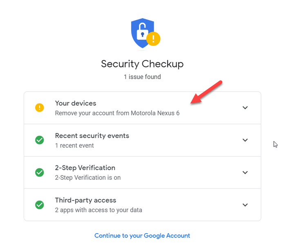This screenshot has height=248, width=286.
Task: Expand the Recent security events chevron
Action: pyautogui.click(x=245, y=140)
